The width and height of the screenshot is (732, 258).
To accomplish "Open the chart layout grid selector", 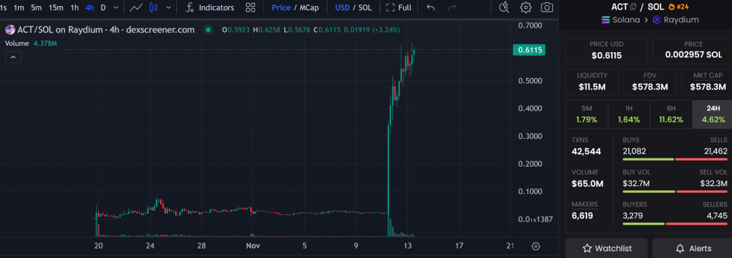I will (x=251, y=7).
